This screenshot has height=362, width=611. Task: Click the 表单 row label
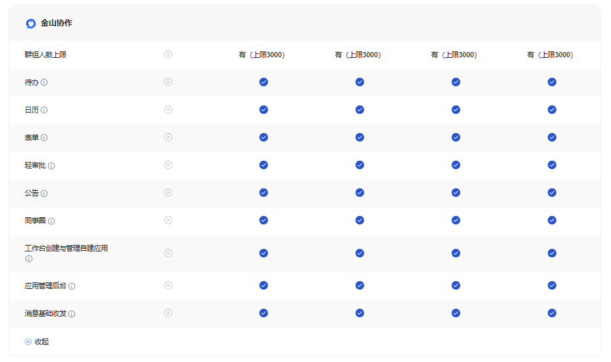tap(32, 138)
